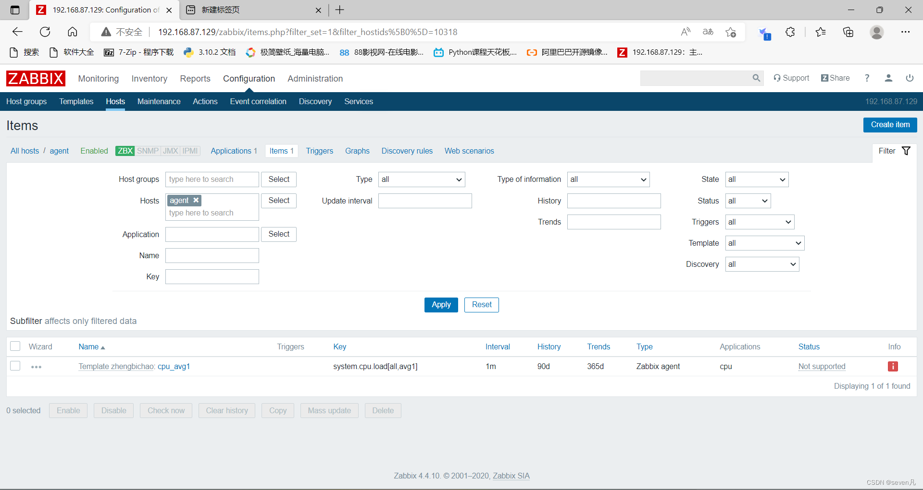Open the Discovery rules tab link
The width and height of the screenshot is (923, 490).
[x=407, y=151]
